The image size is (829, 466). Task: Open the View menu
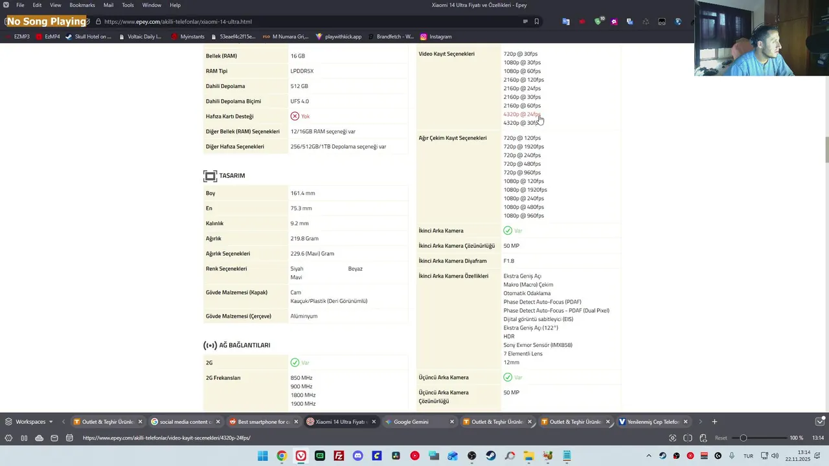click(x=56, y=5)
